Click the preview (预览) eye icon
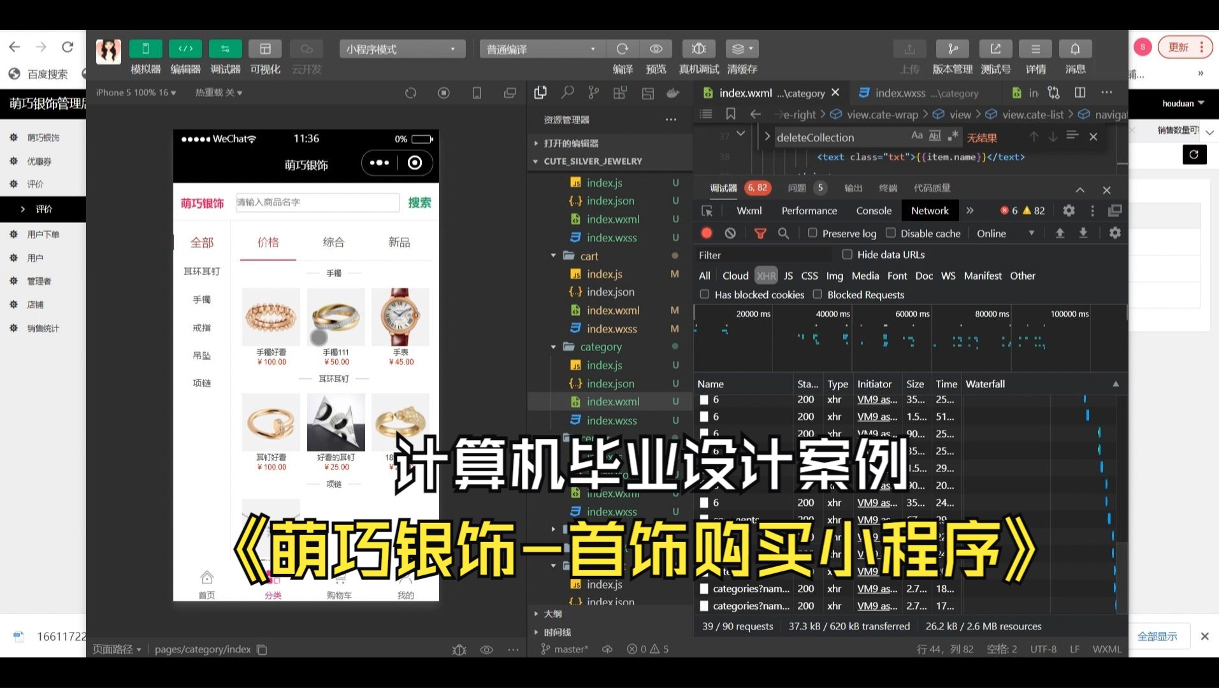The height and width of the screenshot is (688, 1219). pos(656,49)
